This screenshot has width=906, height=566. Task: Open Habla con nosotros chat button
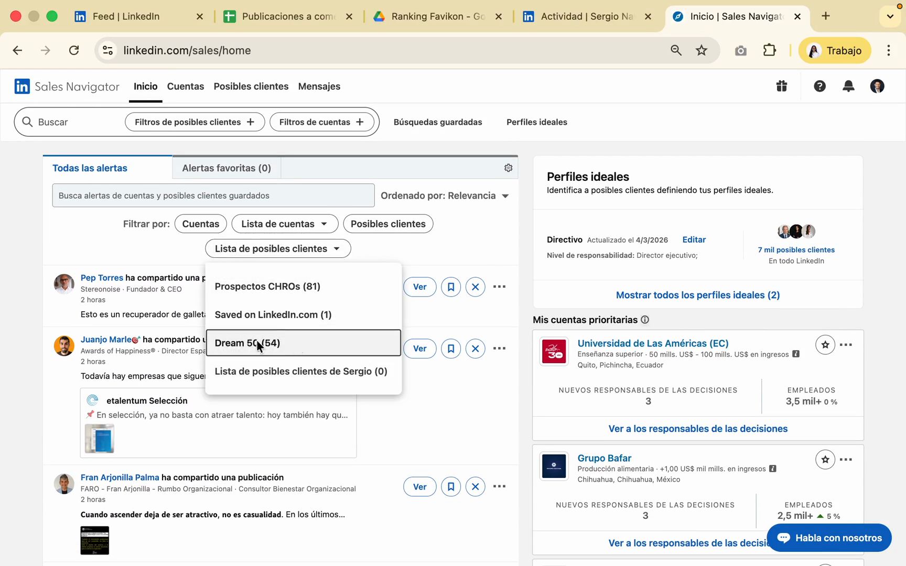tap(829, 538)
